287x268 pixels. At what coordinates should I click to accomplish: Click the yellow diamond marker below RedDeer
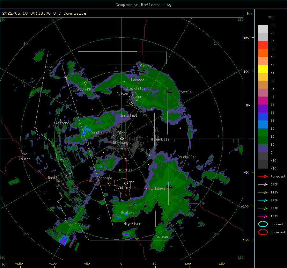(x=131, y=104)
